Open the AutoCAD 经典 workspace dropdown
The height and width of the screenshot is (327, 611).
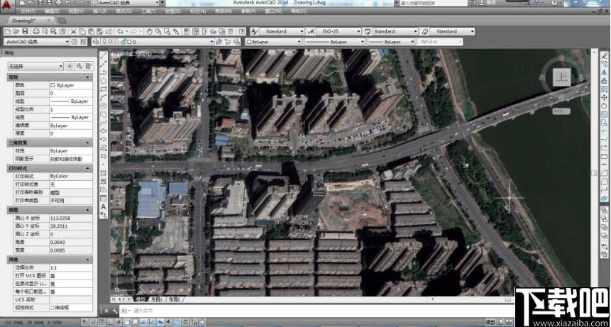[x=37, y=42]
